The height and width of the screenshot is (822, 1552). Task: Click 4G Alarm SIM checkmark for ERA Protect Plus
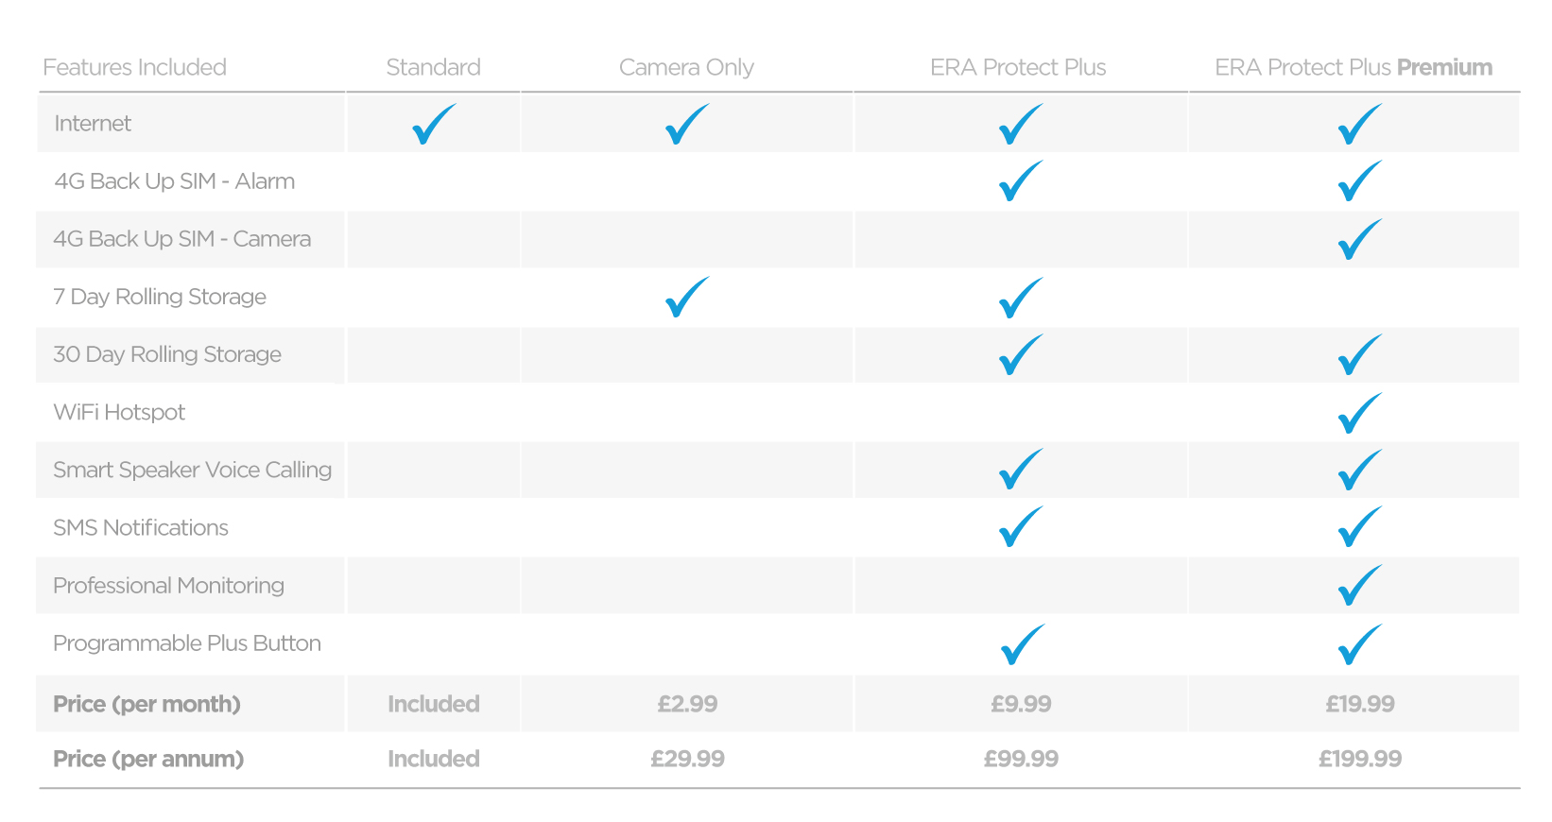[1020, 181]
